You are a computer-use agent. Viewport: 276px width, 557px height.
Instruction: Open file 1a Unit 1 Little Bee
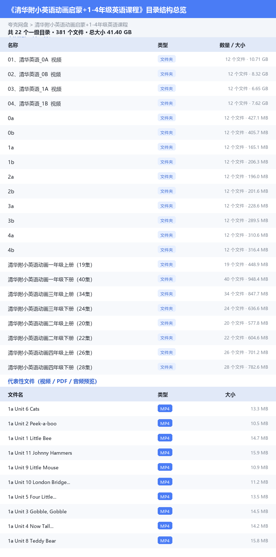pos(30,438)
